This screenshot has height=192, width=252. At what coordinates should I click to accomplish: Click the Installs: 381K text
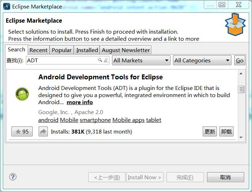click(x=68, y=131)
